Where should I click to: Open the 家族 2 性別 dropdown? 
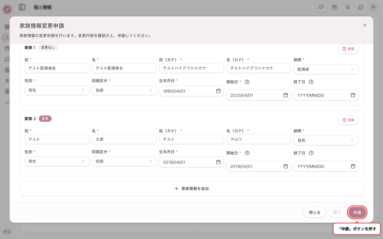click(x=57, y=161)
